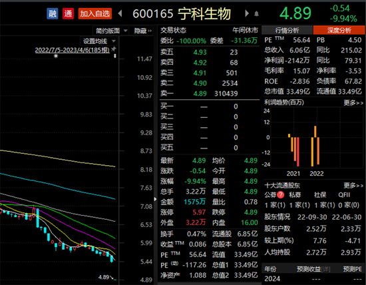Click the 总市值 33.49亿 value
The image size is (366, 285).
click(298, 91)
